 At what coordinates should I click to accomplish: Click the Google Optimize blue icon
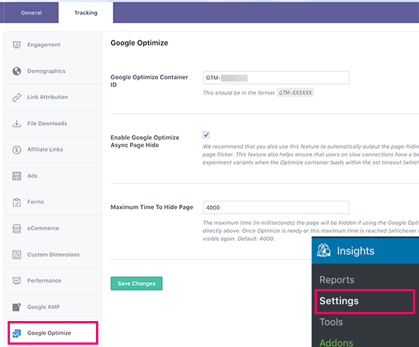[x=17, y=333]
